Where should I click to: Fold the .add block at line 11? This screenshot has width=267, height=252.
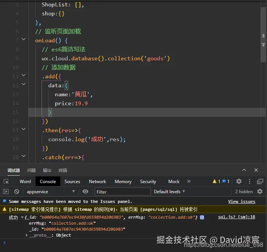coord(24,75)
